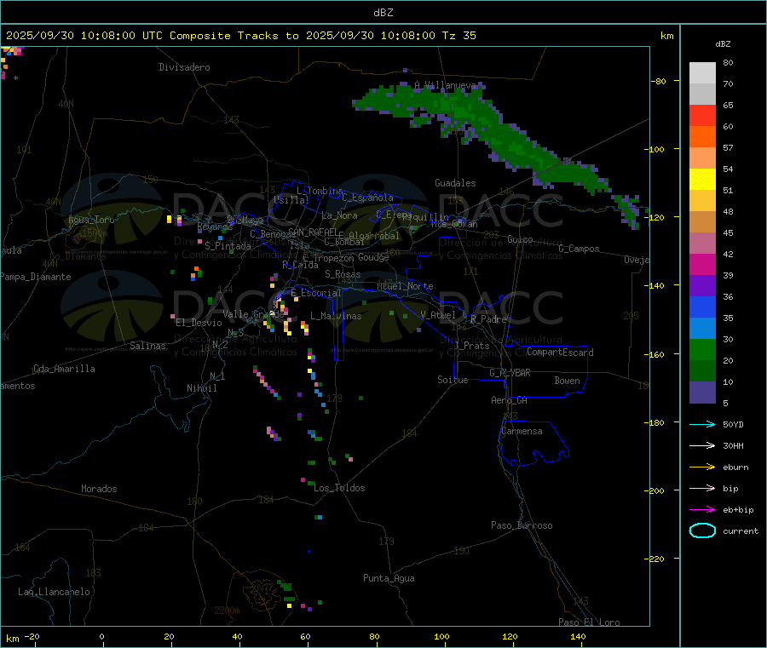Click the '-160' tick on vertical km axis

(655, 354)
